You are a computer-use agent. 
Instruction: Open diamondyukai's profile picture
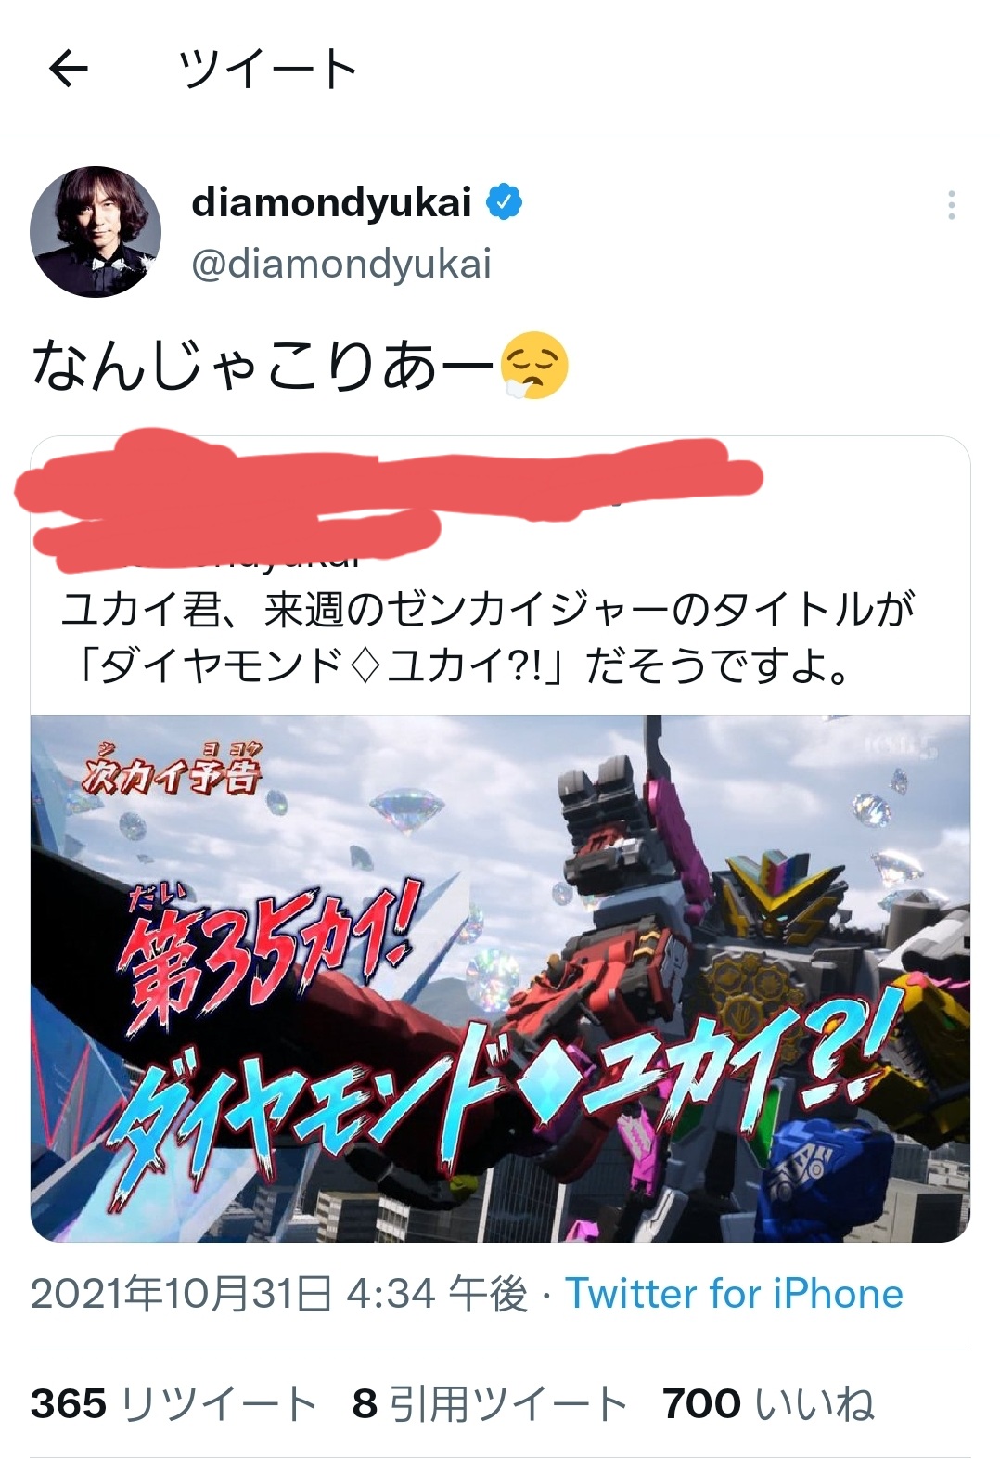pos(96,232)
